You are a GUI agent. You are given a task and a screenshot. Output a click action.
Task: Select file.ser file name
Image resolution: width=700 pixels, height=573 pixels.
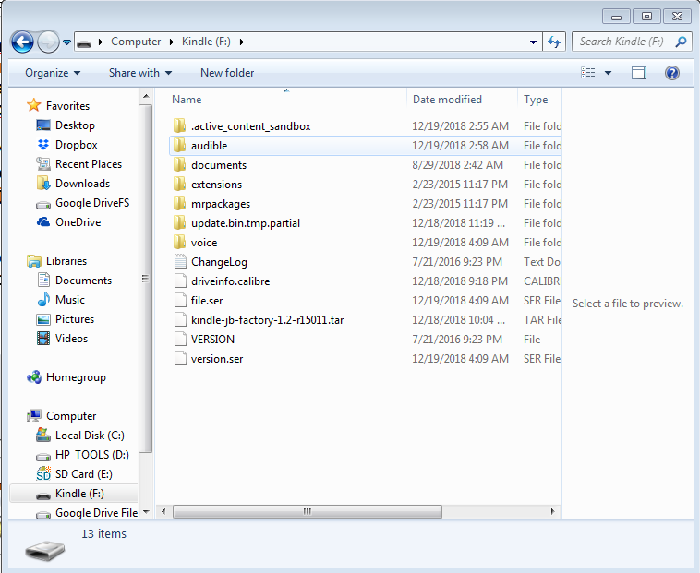click(x=207, y=301)
